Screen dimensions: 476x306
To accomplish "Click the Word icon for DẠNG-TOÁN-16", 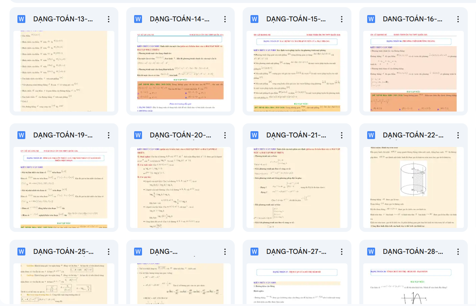I will (x=371, y=19).
